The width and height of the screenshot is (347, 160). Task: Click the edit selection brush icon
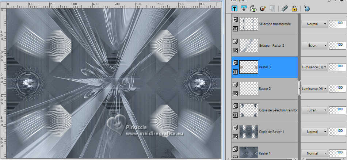(x=263, y=9)
